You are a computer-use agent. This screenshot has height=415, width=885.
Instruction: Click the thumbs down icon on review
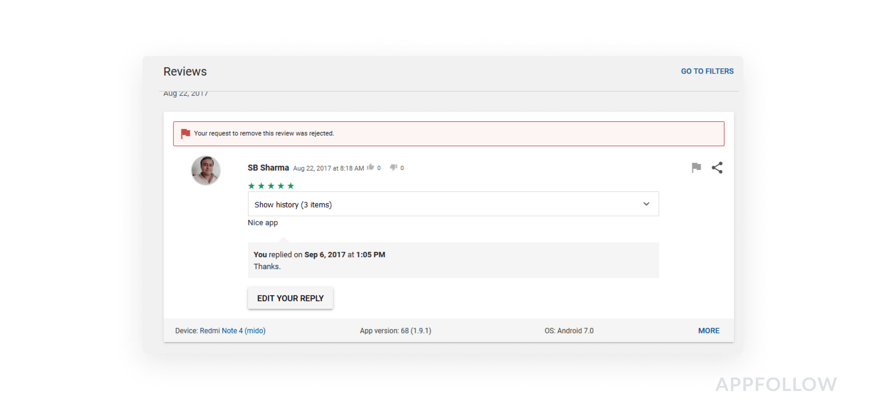[394, 167]
